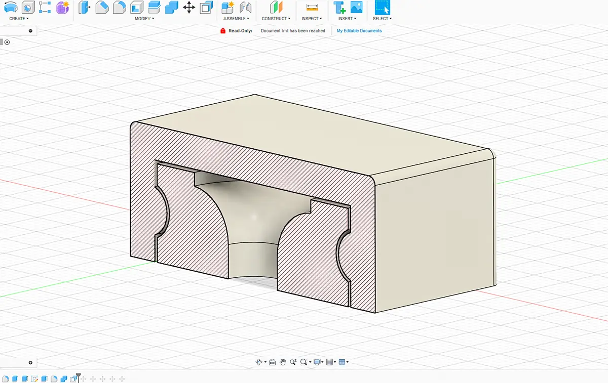Select the Shell tool

click(137, 7)
